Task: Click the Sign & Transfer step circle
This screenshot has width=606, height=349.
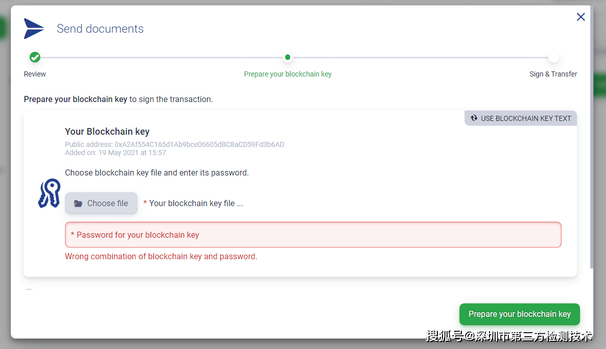Action: coord(553,57)
